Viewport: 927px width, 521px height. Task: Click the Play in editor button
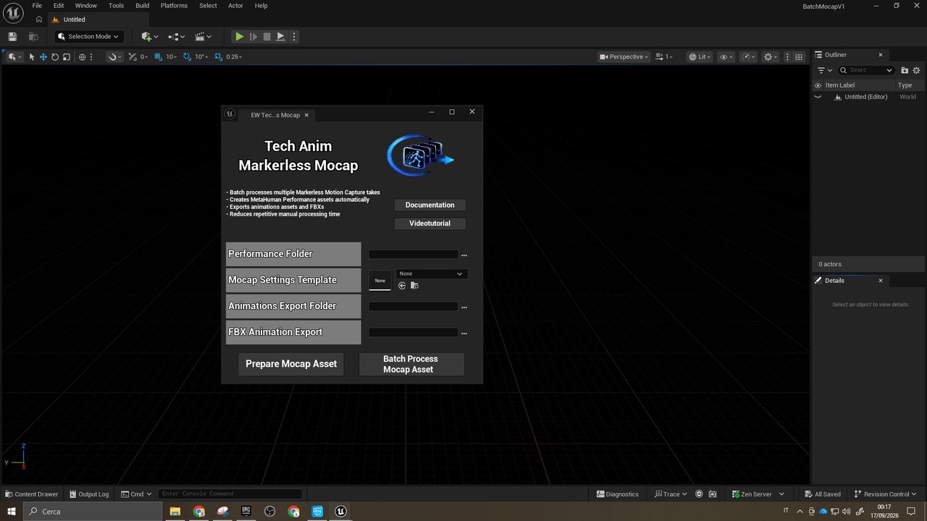pos(239,36)
